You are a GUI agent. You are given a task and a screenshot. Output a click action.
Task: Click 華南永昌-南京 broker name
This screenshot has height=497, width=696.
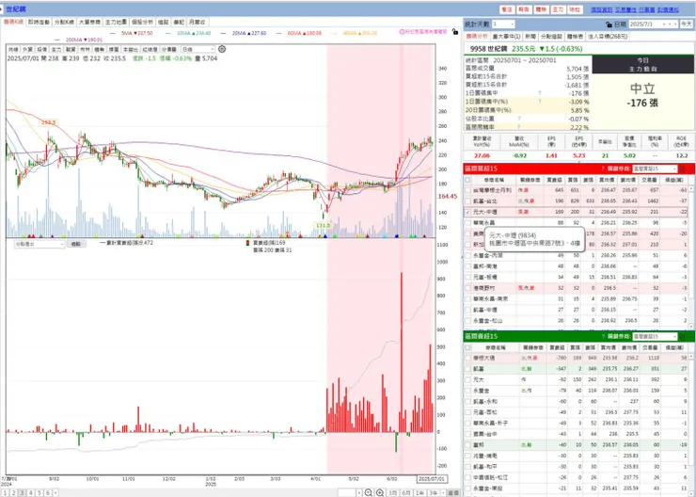[x=490, y=299]
